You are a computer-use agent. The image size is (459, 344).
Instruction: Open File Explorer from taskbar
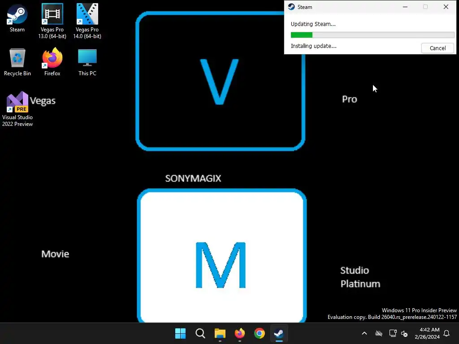220,333
